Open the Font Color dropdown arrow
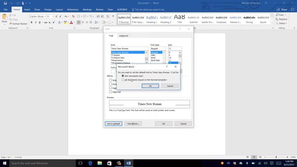This screenshot has height=167, width=297. tap(74, 22)
